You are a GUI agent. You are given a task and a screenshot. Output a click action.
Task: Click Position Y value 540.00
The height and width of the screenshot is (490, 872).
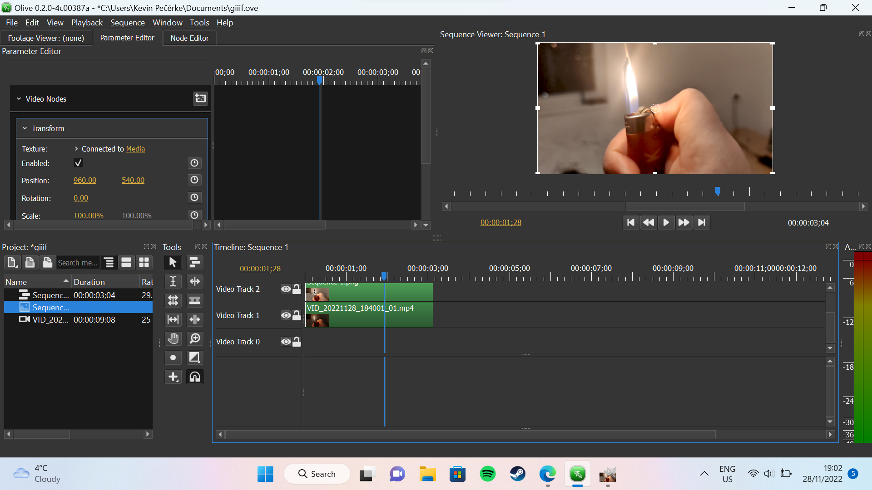coord(133,180)
